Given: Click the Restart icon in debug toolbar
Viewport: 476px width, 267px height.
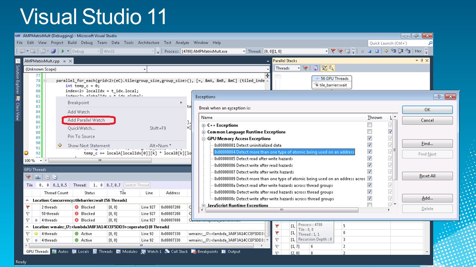Looking at the screenshot, I should click(x=377, y=51).
